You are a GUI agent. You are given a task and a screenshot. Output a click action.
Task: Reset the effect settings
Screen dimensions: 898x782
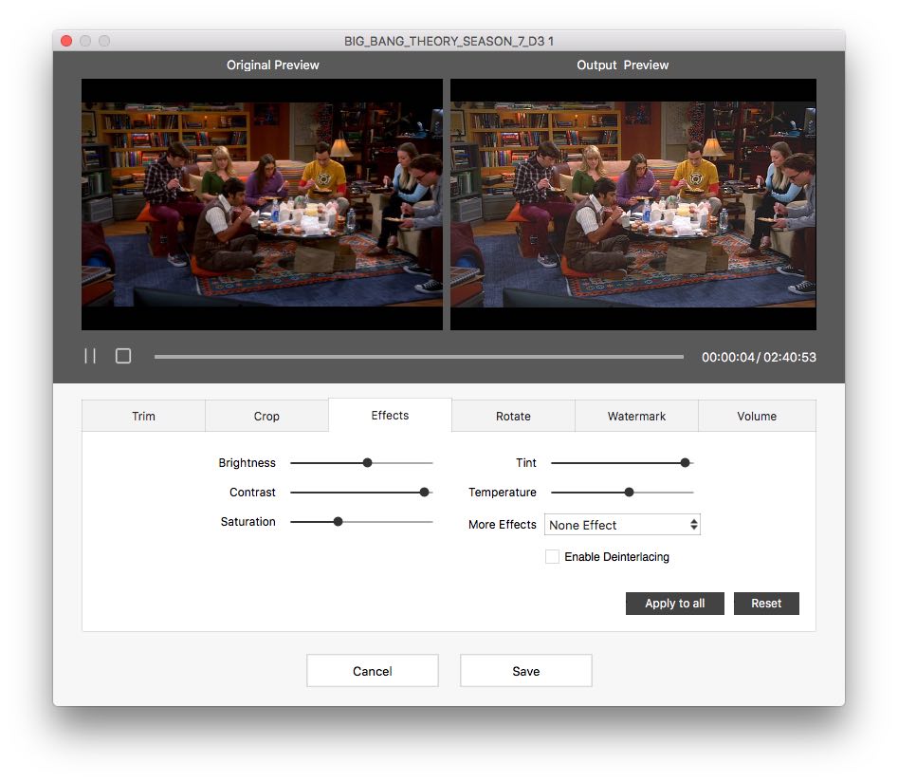[766, 604]
